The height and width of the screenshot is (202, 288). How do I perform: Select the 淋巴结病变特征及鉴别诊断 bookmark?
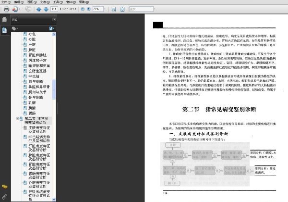pyautogui.click(x=39, y=139)
